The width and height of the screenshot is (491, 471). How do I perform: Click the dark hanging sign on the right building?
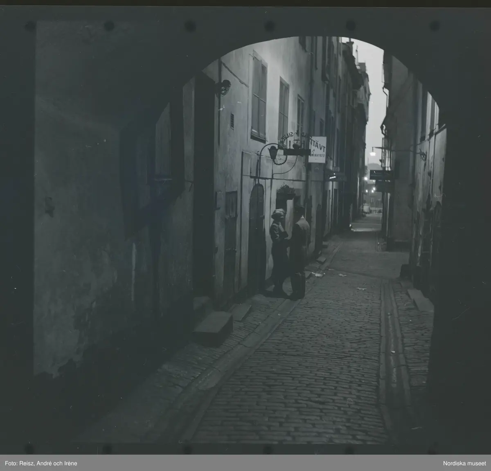[381, 175]
